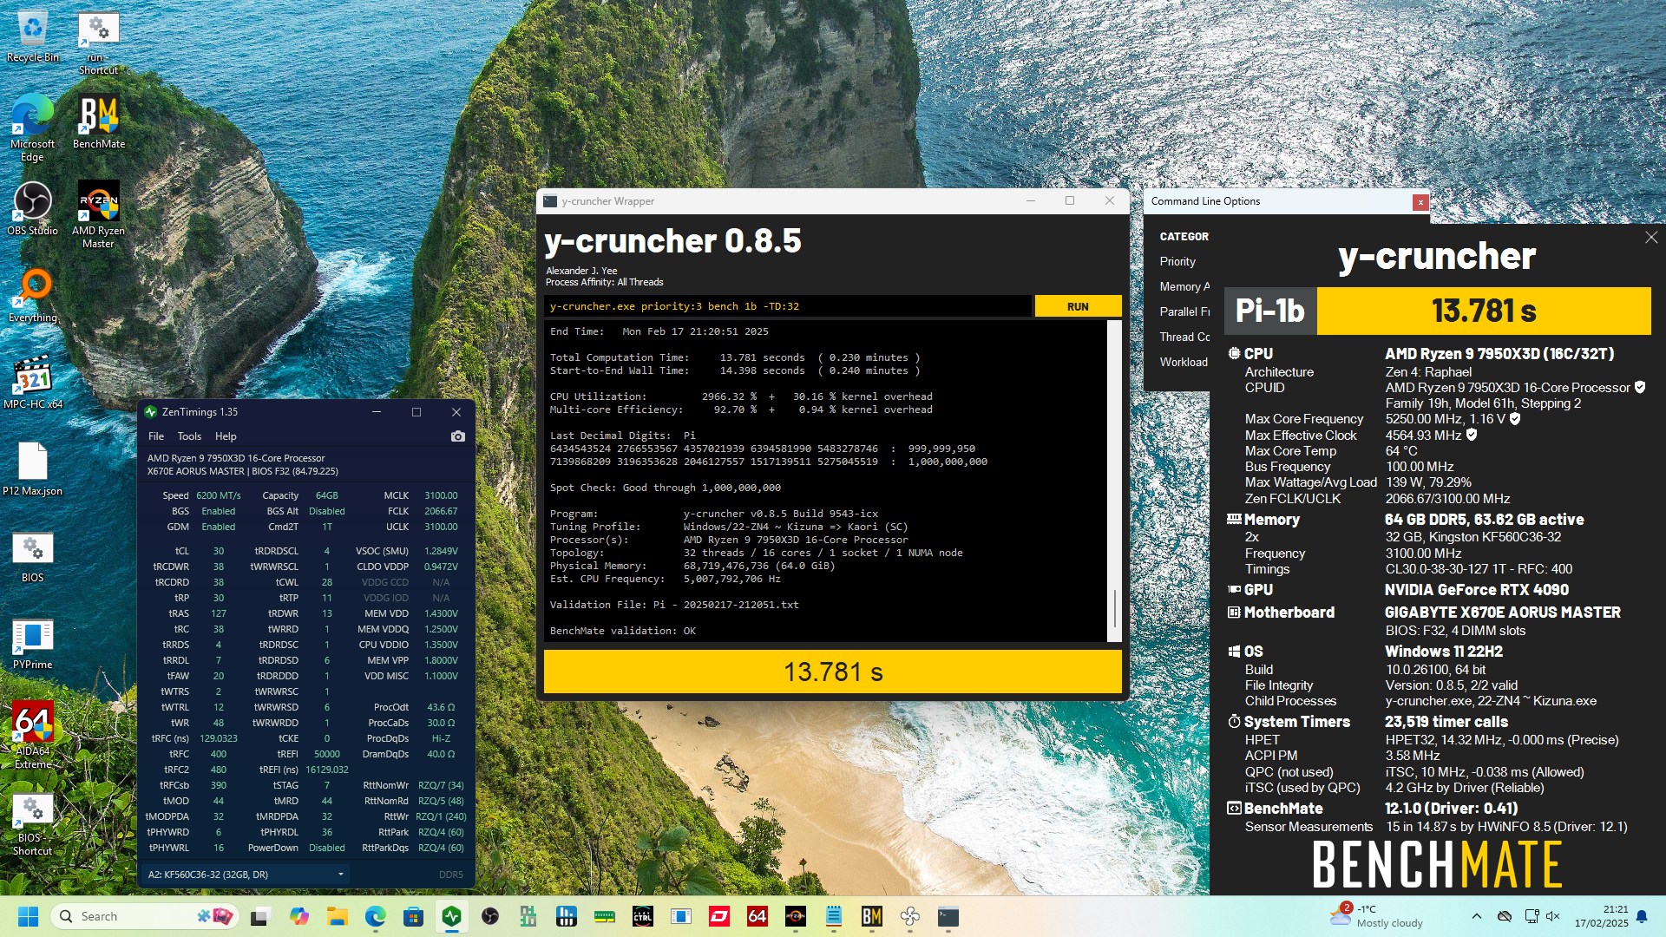Switch to ZenTimings via the green taskbar icon
This screenshot has width=1666, height=937.
(451, 916)
